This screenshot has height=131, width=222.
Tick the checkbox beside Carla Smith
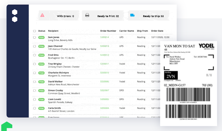(x=34, y=108)
